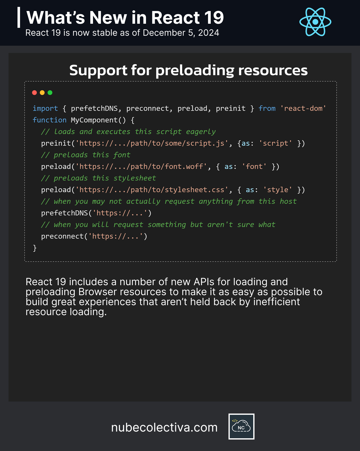
Task: Click the function MyComponent declaration
Action: click(84, 120)
